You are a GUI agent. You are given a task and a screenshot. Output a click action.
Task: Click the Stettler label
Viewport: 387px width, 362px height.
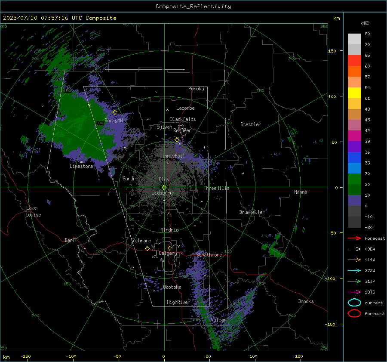(x=251, y=124)
